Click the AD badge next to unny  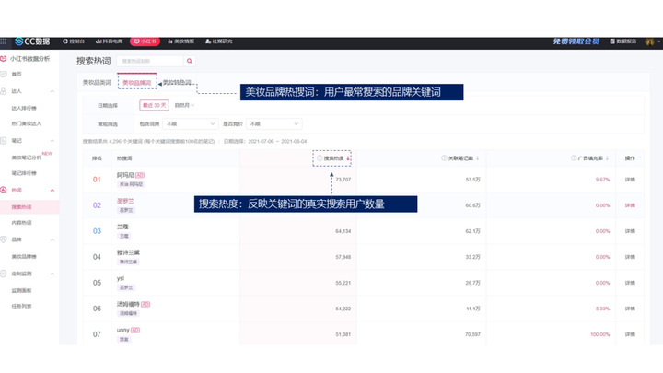click(x=135, y=331)
